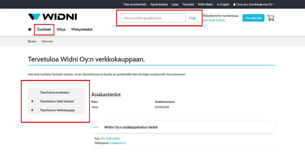Open the Oma sivu account dropdown
The height and width of the screenshot is (163, 305).
pyautogui.click(x=254, y=4)
